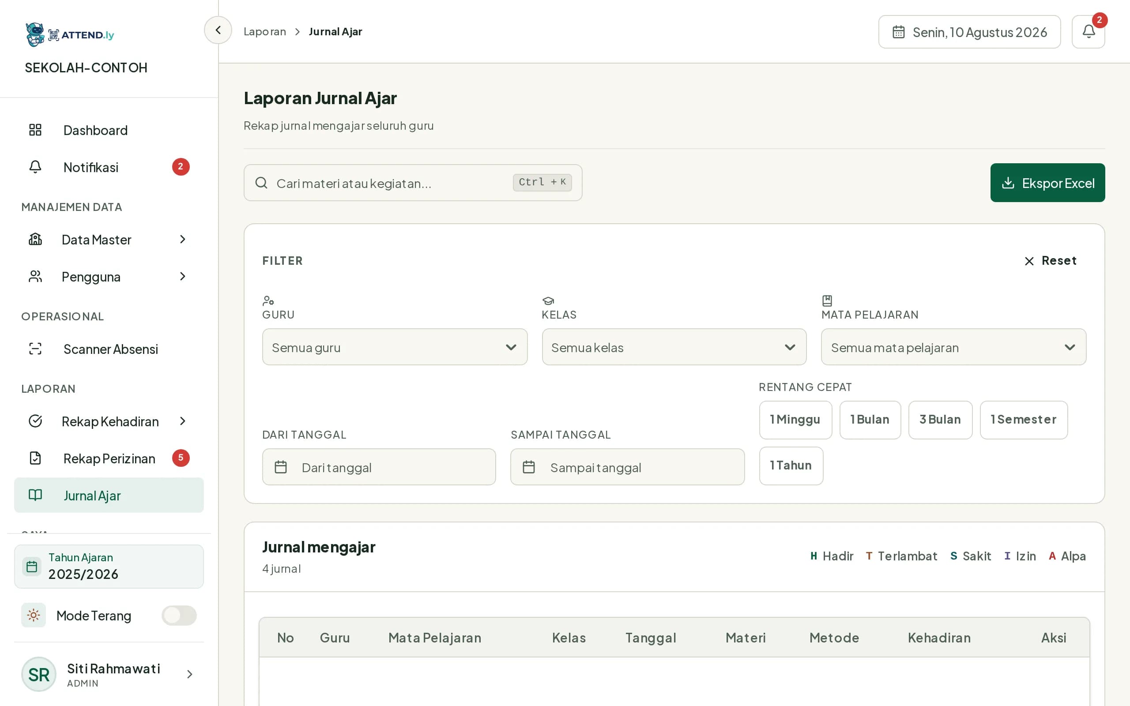1130x706 pixels.
Task: Click the Pengguna users icon
Action: tap(35, 276)
